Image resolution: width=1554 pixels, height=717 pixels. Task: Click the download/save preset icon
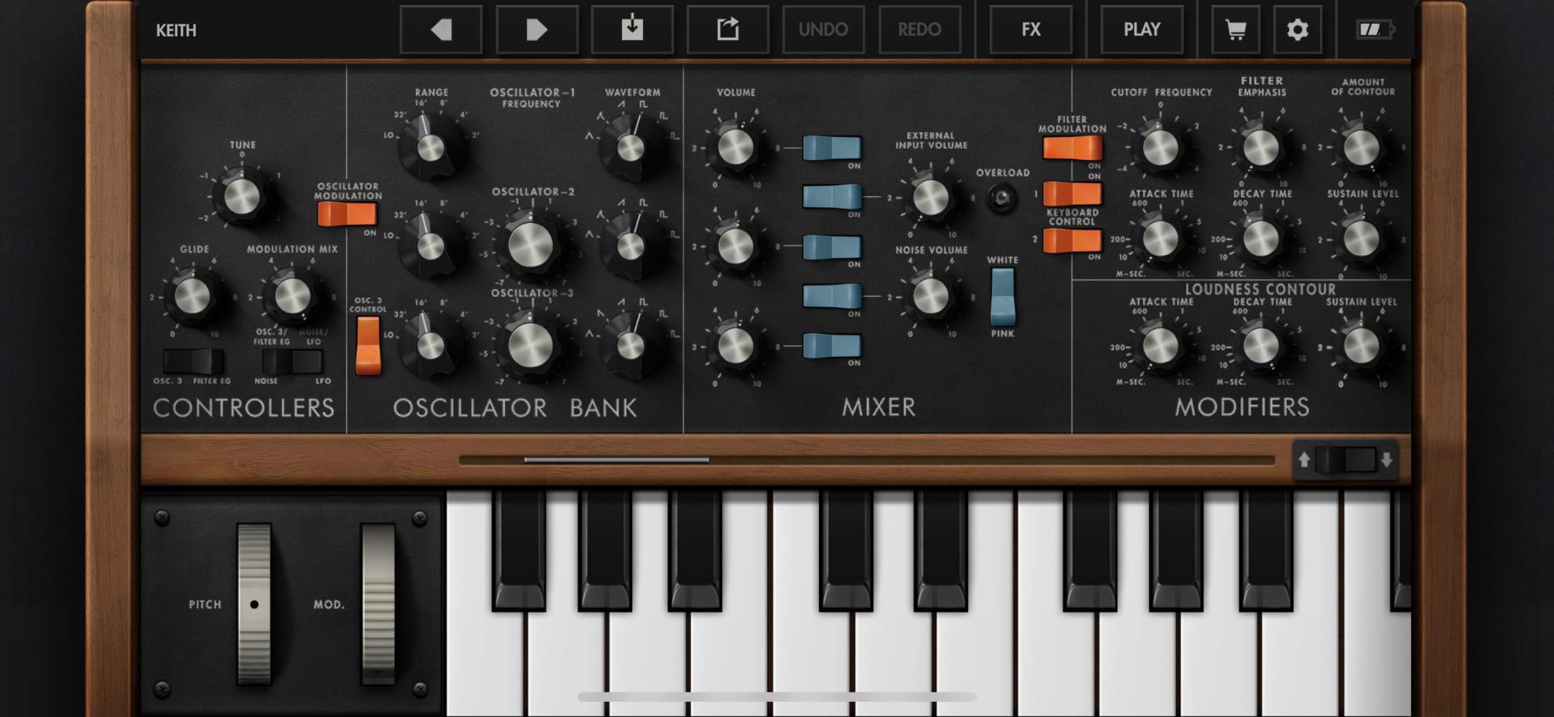click(632, 29)
